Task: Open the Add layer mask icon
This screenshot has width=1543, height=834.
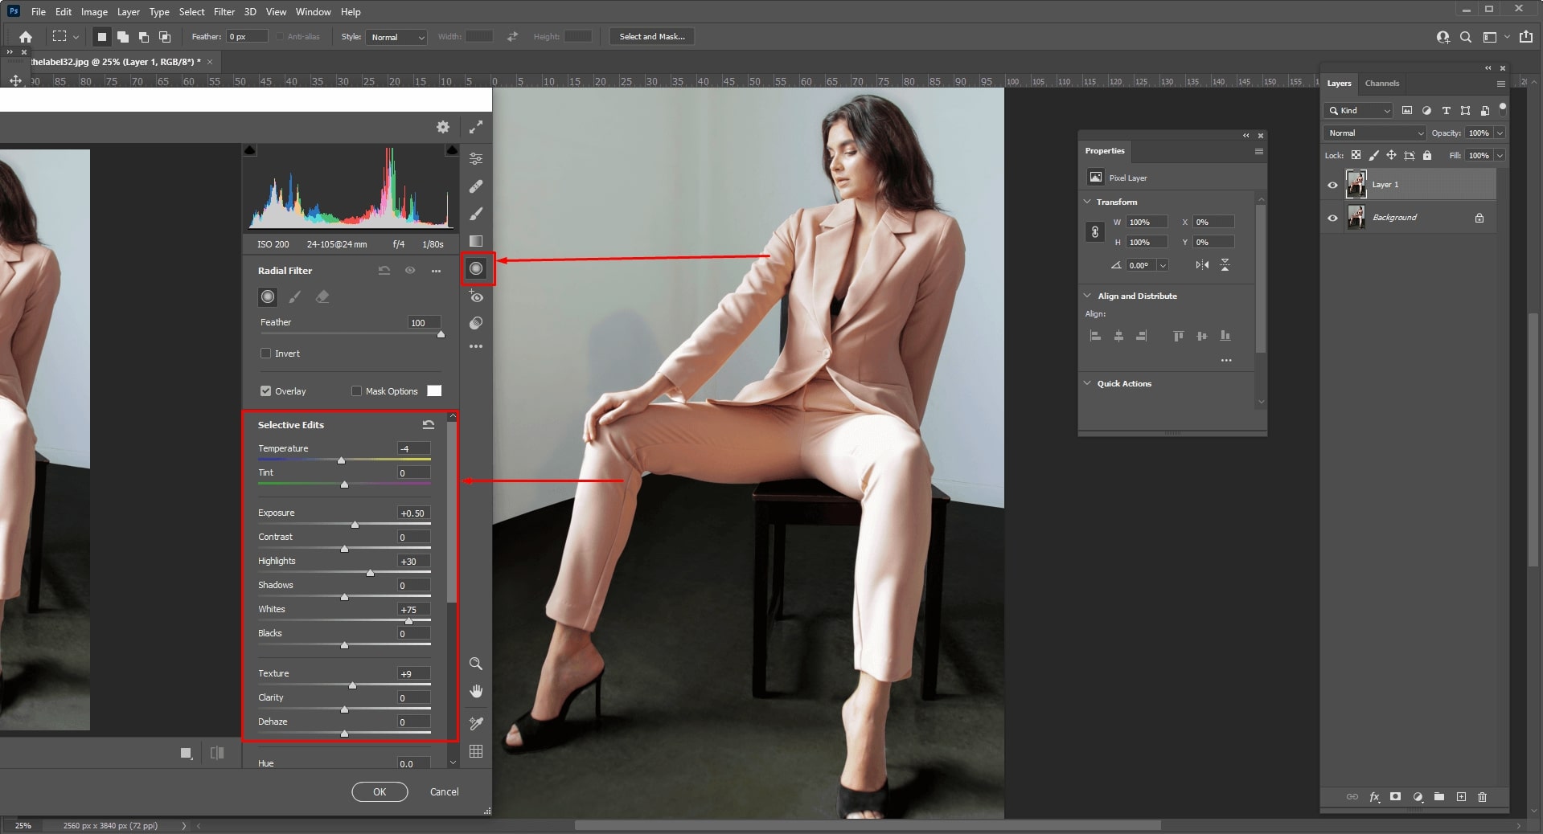Action: click(1395, 798)
